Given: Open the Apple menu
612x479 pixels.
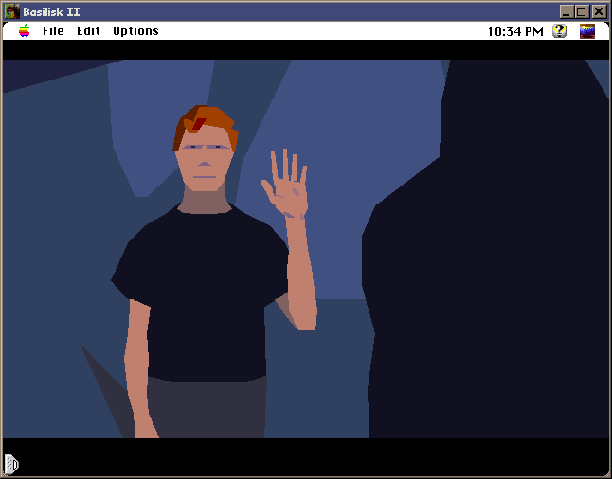Looking at the screenshot, I should point(25,31).
